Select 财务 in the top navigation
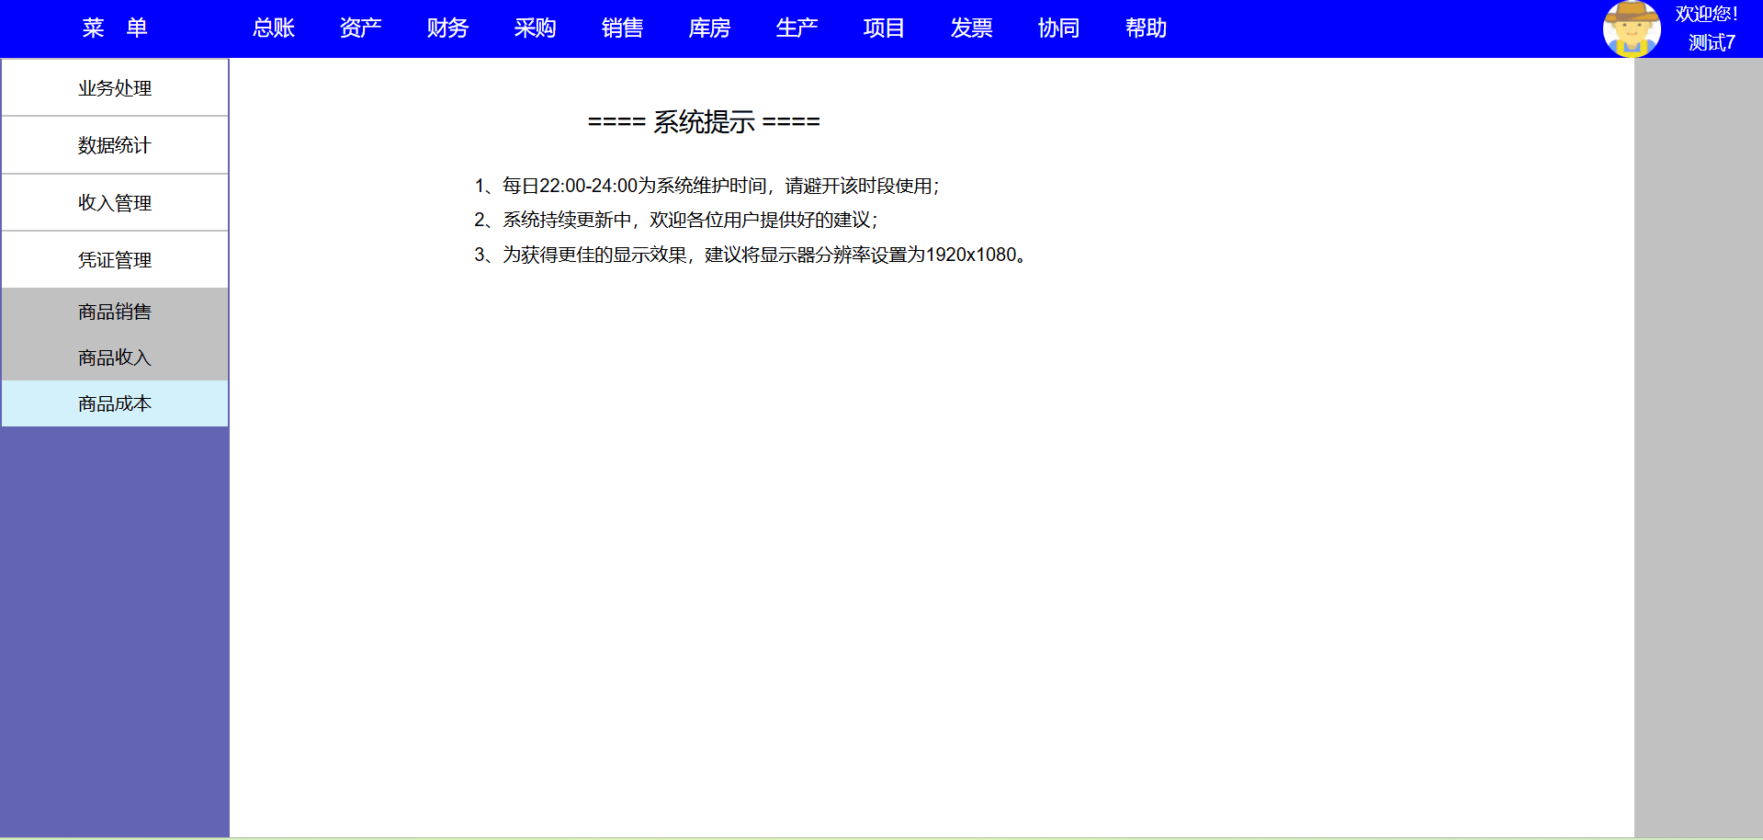This screenshot has width=1763, height=840. coord(448,28)
